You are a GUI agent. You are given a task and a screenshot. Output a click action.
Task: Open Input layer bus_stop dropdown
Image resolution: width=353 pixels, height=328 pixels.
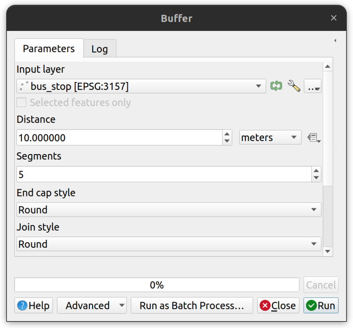click(x=141, y=86)
